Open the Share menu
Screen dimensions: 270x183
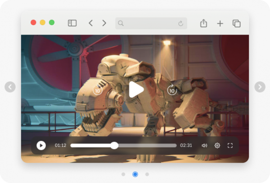(203, 23)
